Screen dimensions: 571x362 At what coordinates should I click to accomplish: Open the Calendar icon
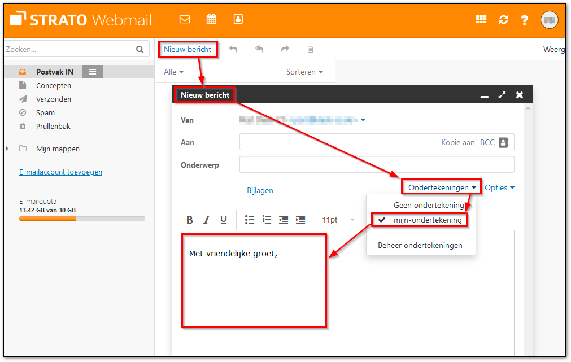tap(211, 19)
